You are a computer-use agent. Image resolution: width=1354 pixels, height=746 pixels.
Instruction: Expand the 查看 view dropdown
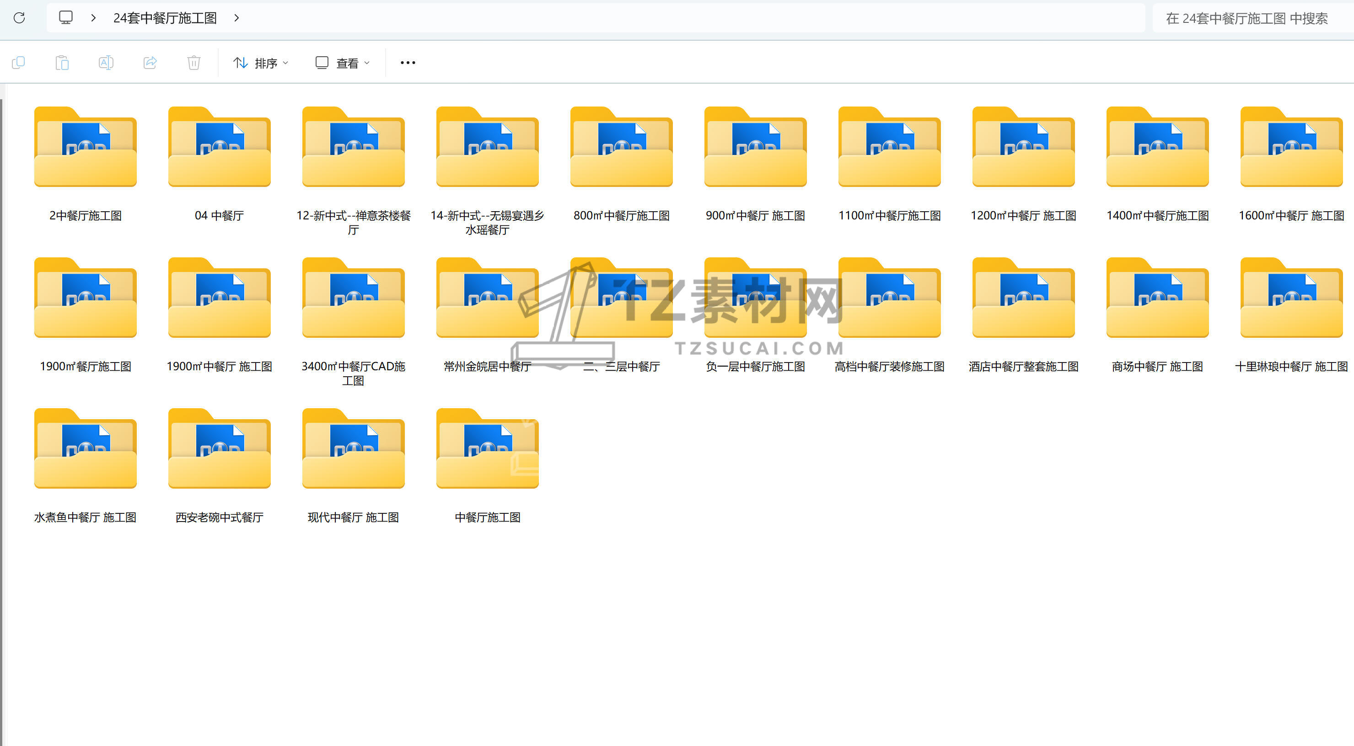343,63
